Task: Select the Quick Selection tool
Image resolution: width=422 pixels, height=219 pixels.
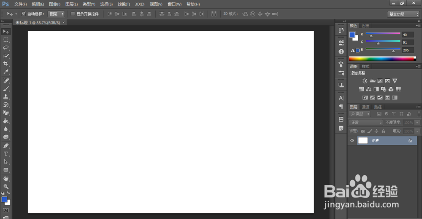Action: point(5,56)
